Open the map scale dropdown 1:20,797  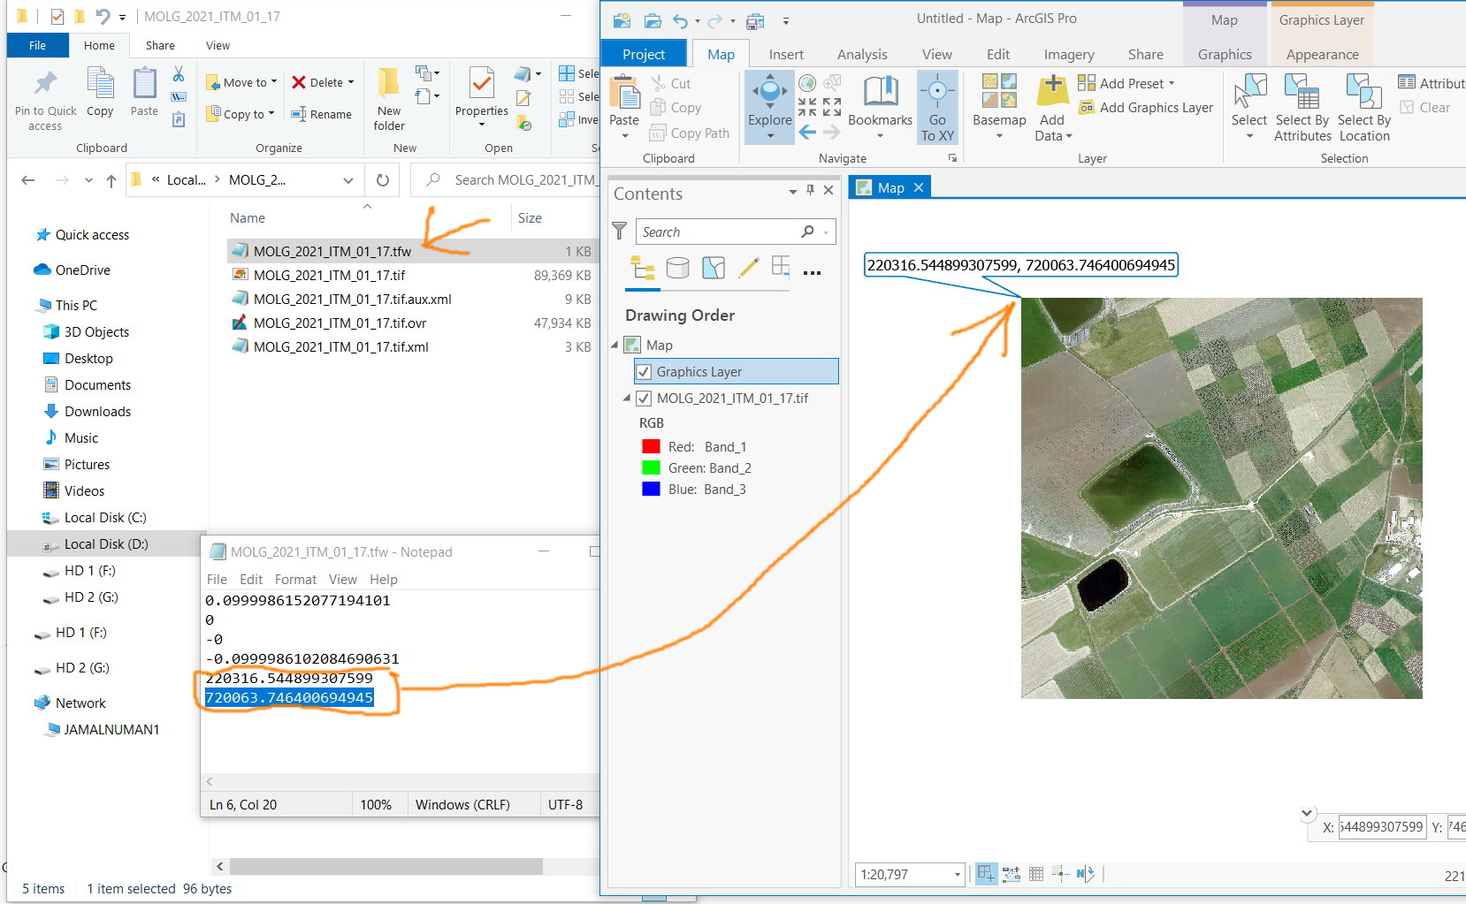(957, 875)
